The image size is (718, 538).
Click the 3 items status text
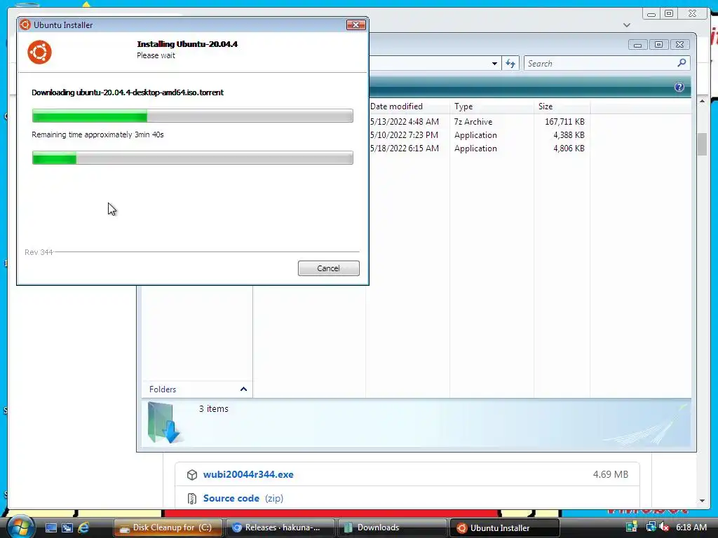[213, 408]
